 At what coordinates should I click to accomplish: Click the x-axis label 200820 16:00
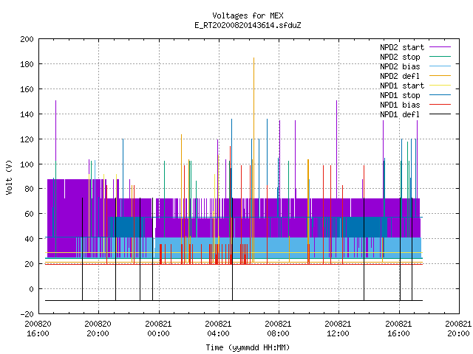(38, 329)
